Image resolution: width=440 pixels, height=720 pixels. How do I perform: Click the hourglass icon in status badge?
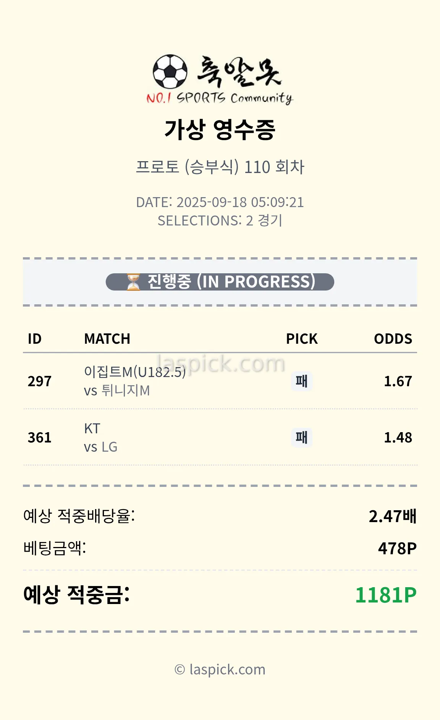coord(133,282)
